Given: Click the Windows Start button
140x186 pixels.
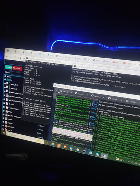Looking at the screenshot, I should click(x=4, y=133).
